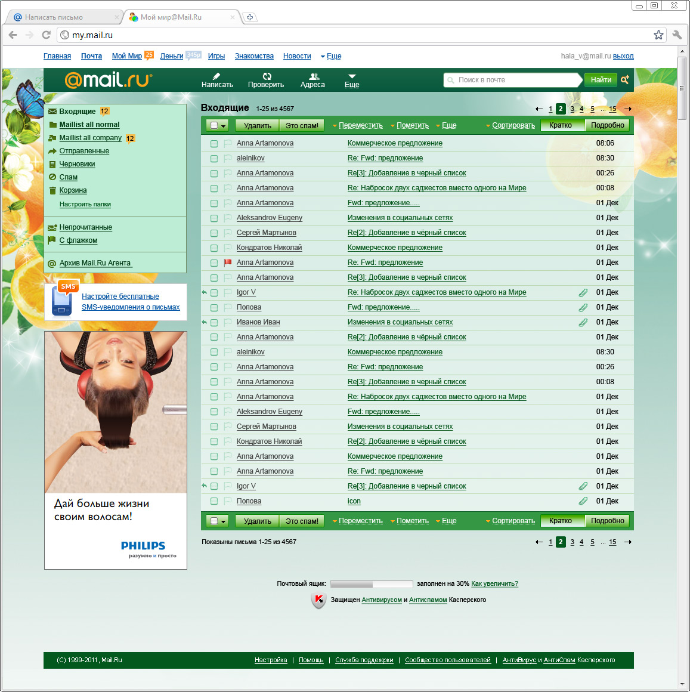Switch to the Написать письмо browser tab

(64, 17)
